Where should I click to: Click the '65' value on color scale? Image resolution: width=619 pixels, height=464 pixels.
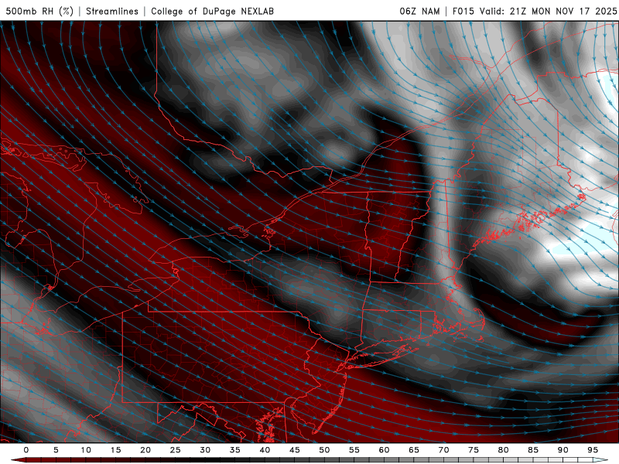[414, 450]
